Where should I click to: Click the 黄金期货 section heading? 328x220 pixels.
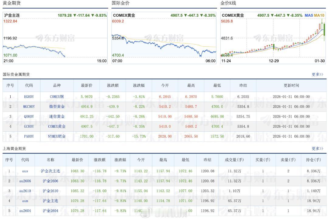[x=12, y=3]
